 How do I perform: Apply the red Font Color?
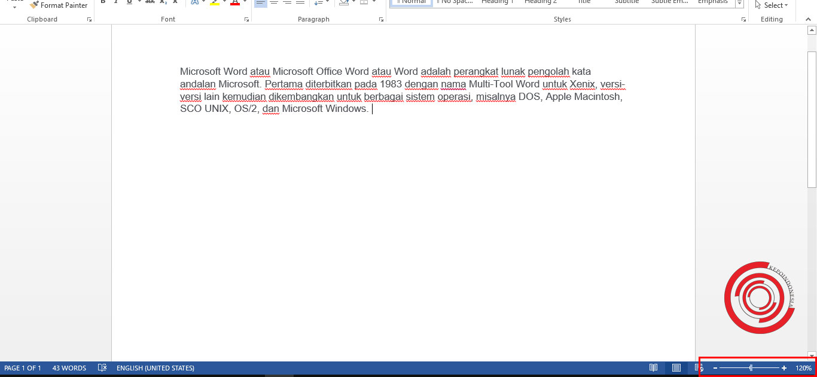[235, 2]
